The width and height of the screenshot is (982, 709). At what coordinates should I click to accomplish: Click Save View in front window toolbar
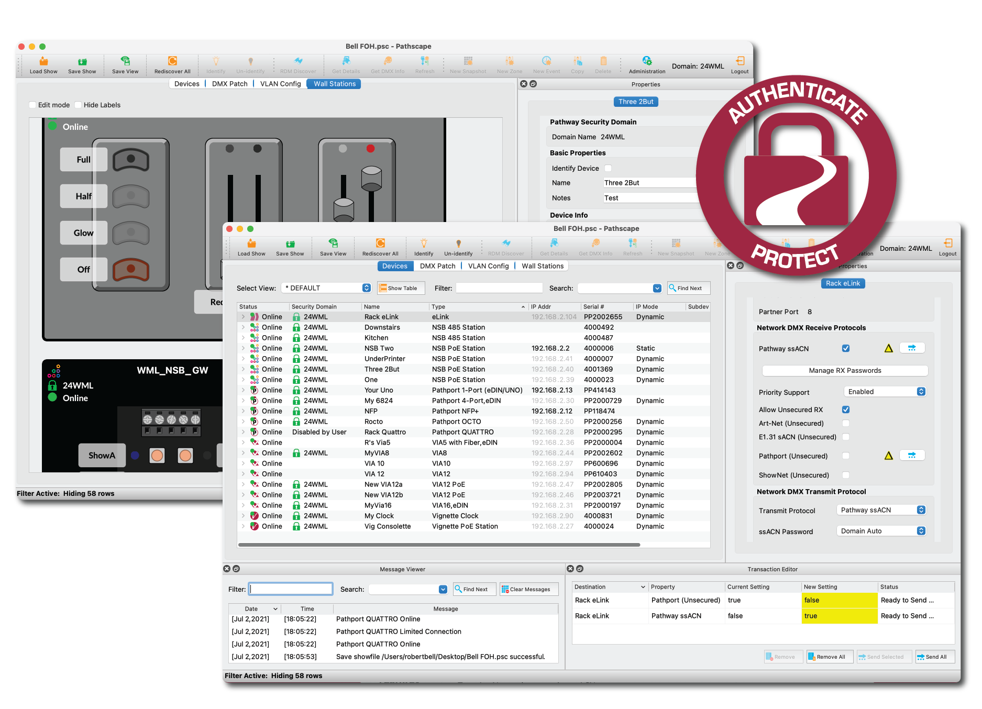[333, 248]
